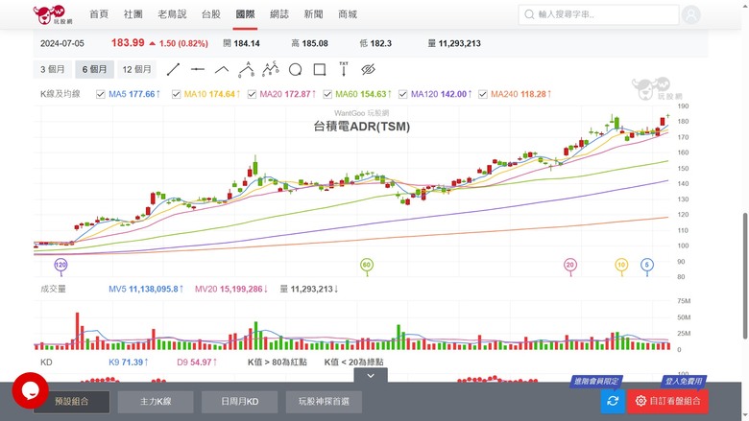749x421 pixels.
Task: Open the 老鳥說 nav item
Action: point(172,14)
